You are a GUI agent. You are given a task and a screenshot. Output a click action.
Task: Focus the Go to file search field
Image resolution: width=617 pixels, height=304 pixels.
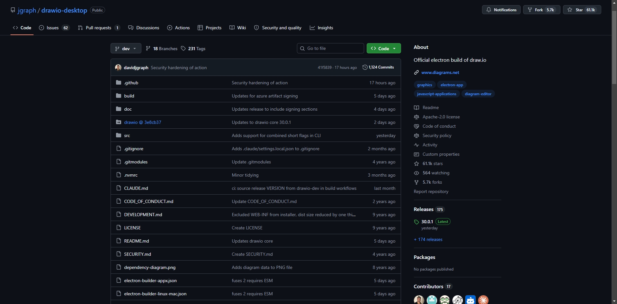(x=330, y=48)
